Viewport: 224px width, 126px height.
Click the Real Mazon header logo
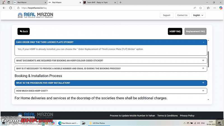[x=35, y=15]
